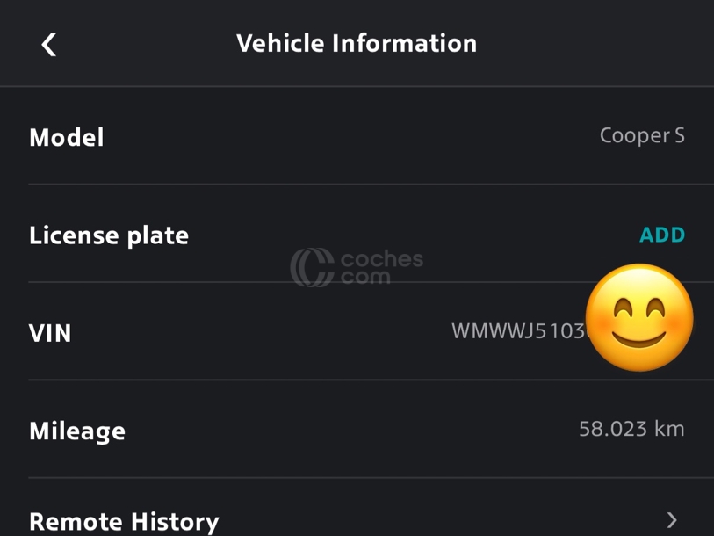This screenshot has width=714, height=536.
Task: Select the Mileage label
Action: tap(77, 431)
